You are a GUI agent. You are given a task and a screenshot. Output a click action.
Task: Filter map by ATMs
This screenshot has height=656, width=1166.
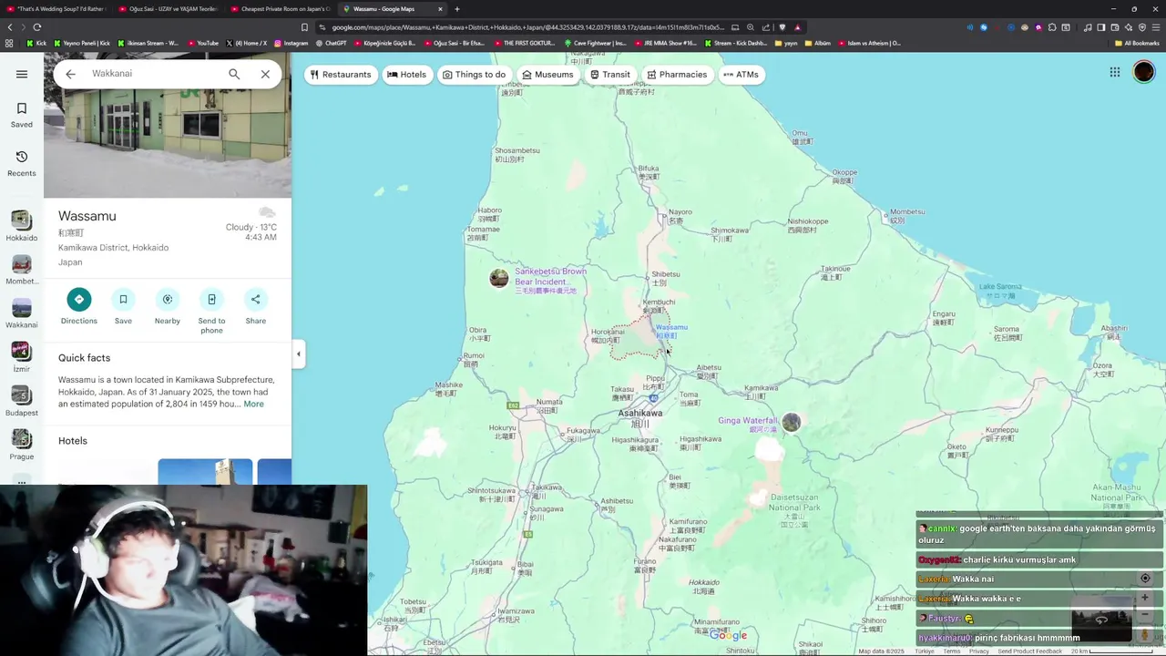point(741,75)
